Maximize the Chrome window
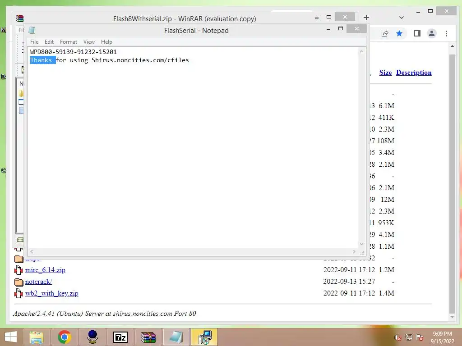 click(430, 11)
